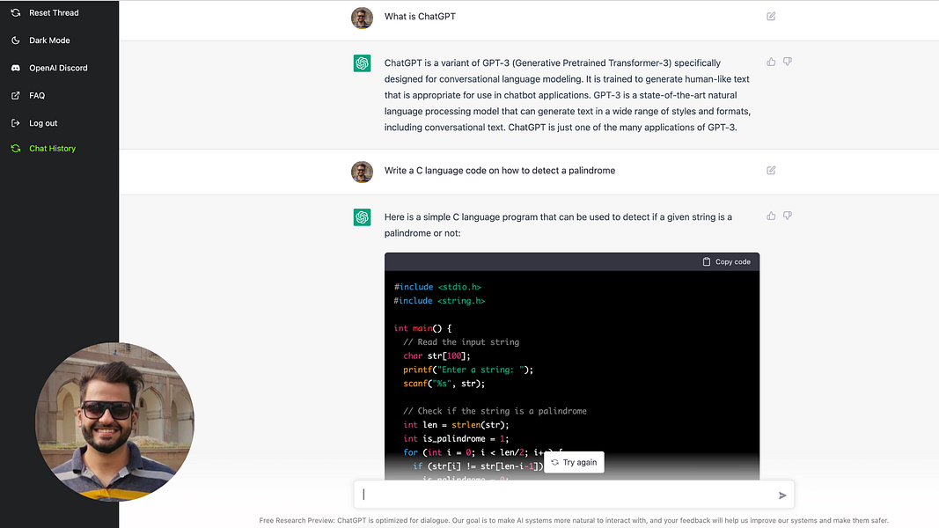Click the clipboard icon in code header
Screen dimensions: 939x528
click(707, 261)
